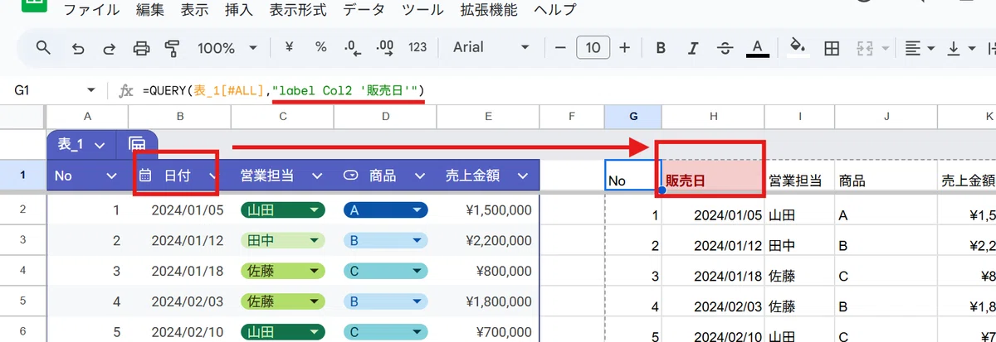Increase decimal places

click(385, 48)
